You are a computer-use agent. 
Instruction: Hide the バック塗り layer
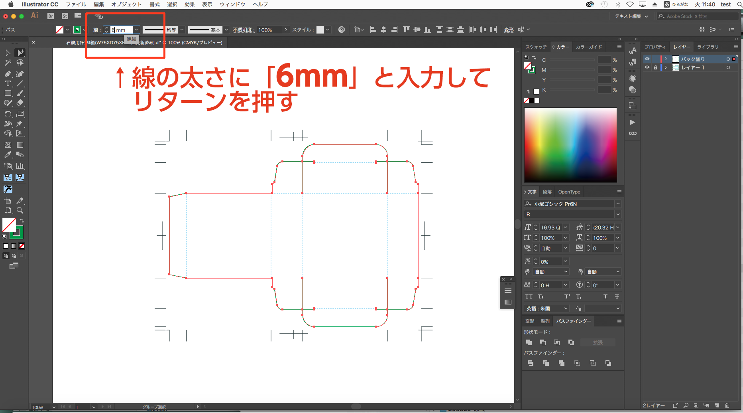(647, 59)
